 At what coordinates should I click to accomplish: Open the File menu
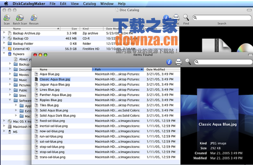tap(52, 3)
